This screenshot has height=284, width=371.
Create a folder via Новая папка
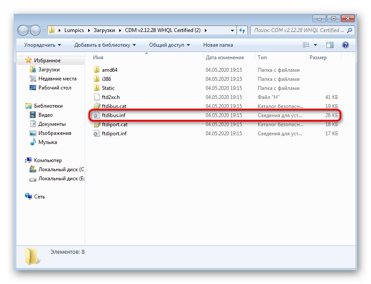coord(217,45)
